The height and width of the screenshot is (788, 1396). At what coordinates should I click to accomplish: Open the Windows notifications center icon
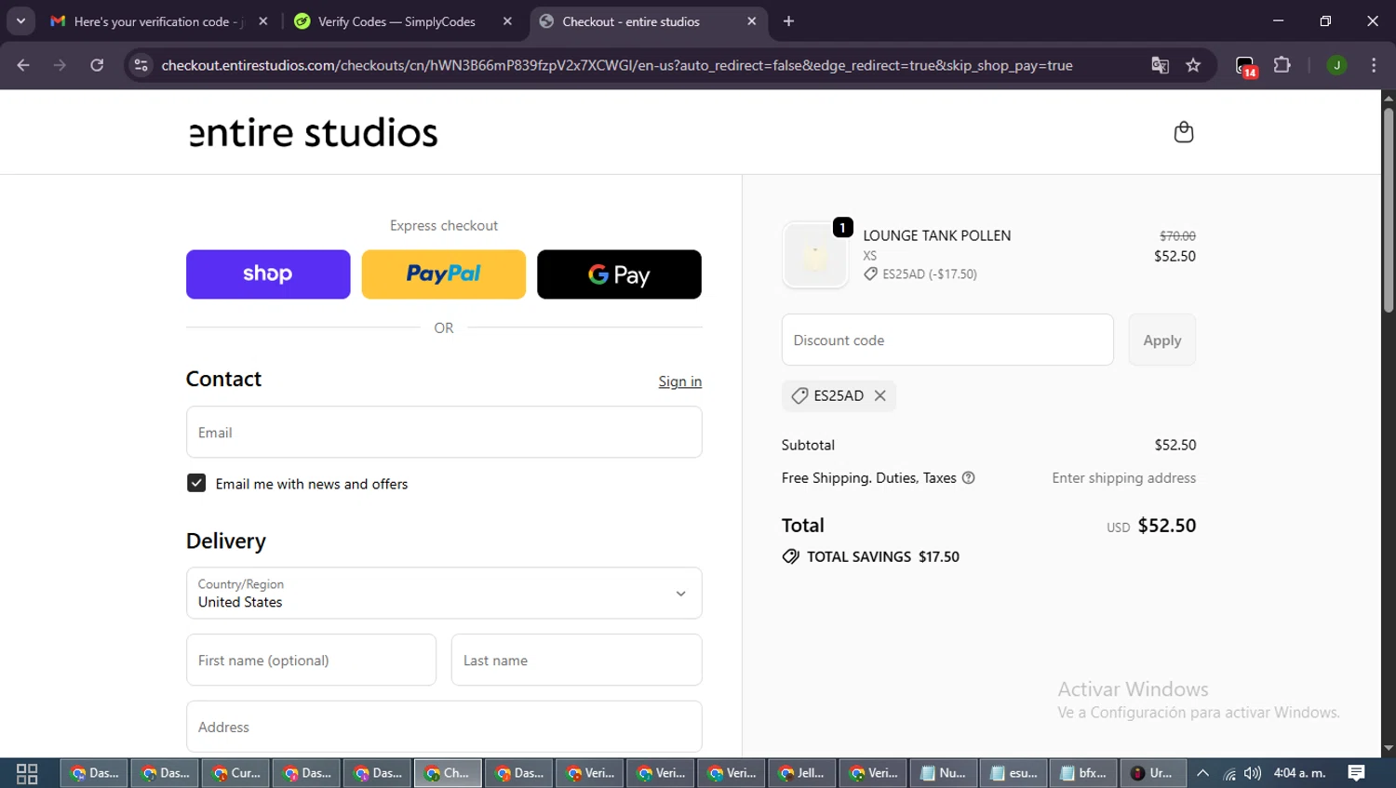1356,773
